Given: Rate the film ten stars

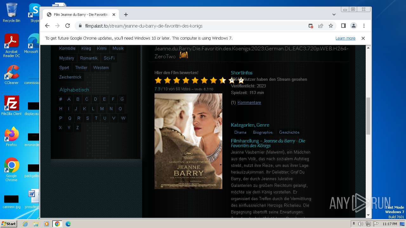Looking at the screenshot, I should click(241, 80).
